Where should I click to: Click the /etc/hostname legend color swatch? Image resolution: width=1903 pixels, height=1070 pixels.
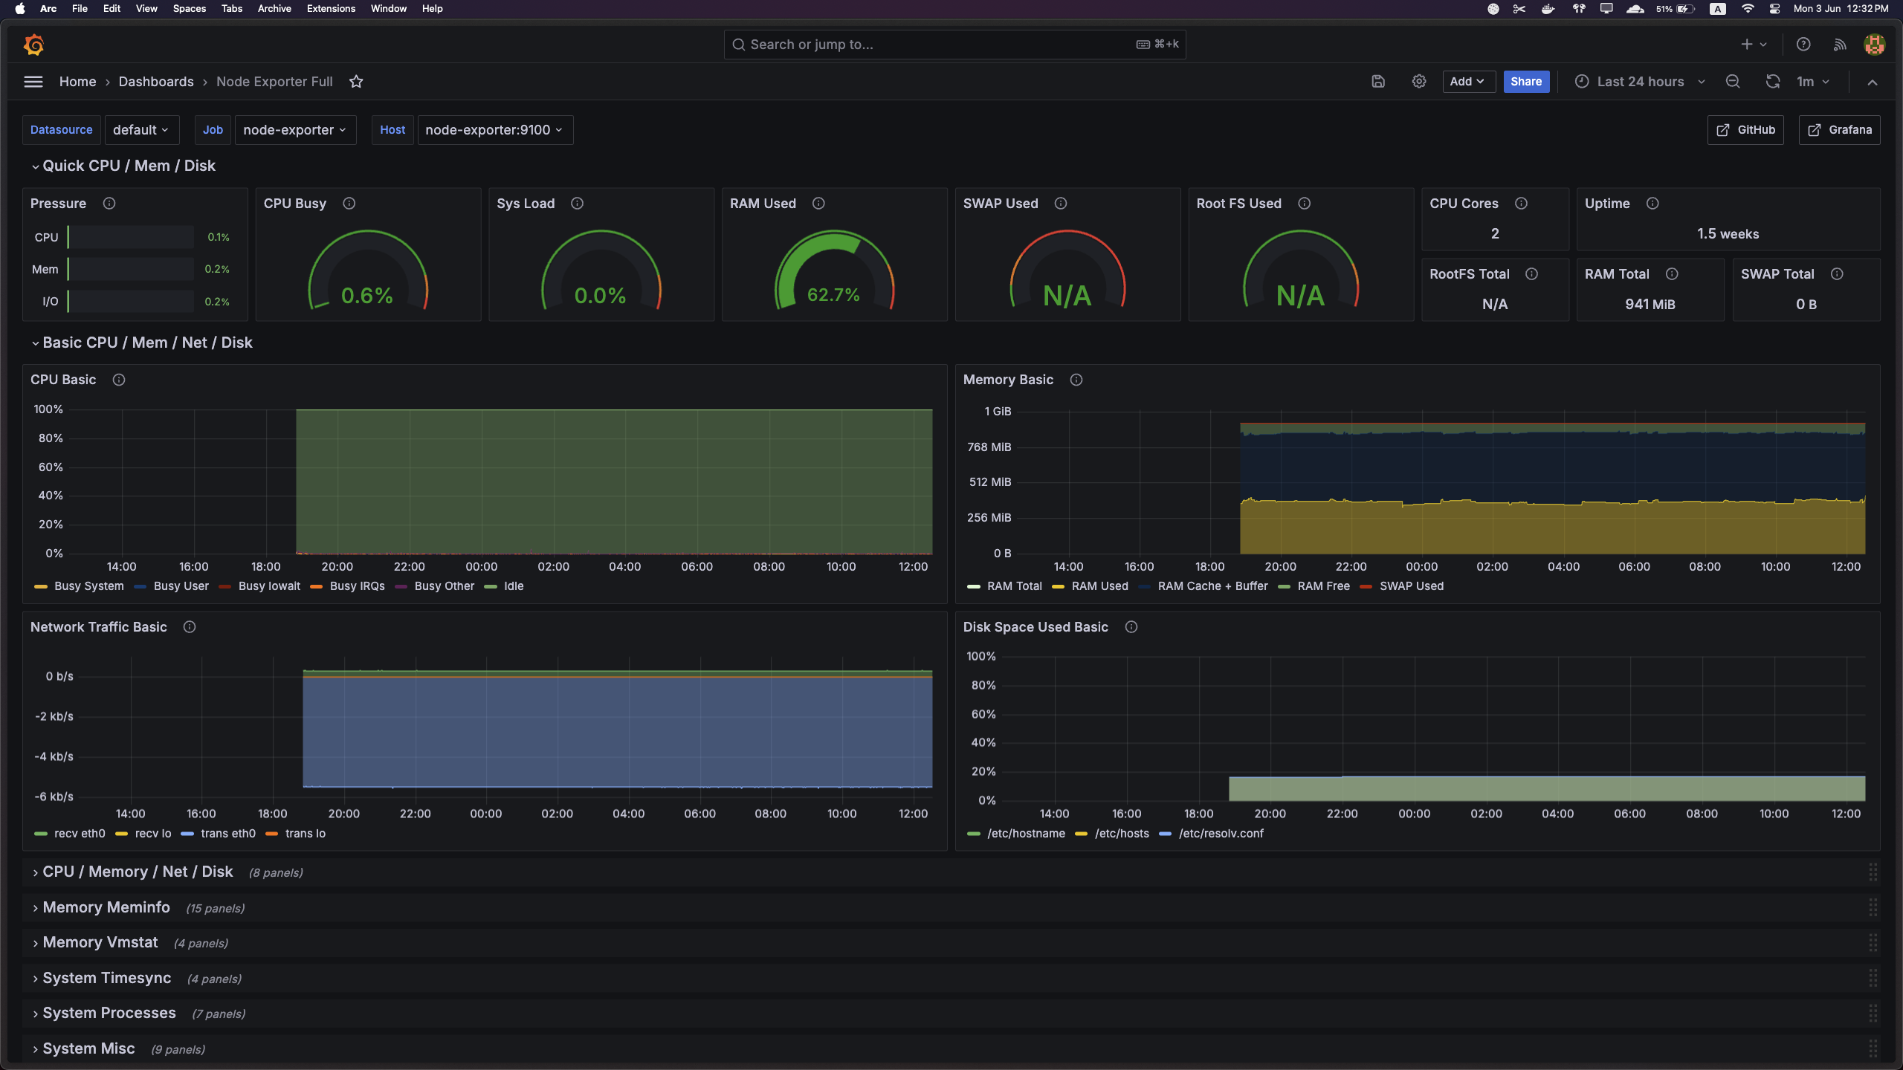point(975,834)
